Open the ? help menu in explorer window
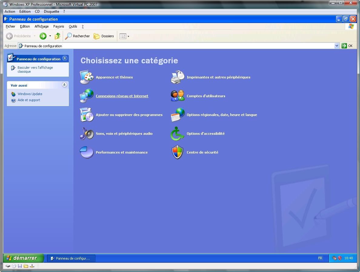 83,26
